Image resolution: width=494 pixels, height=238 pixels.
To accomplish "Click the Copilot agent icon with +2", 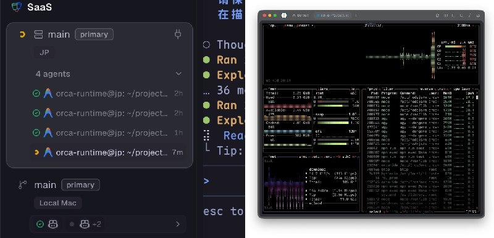I will point(85,224).
